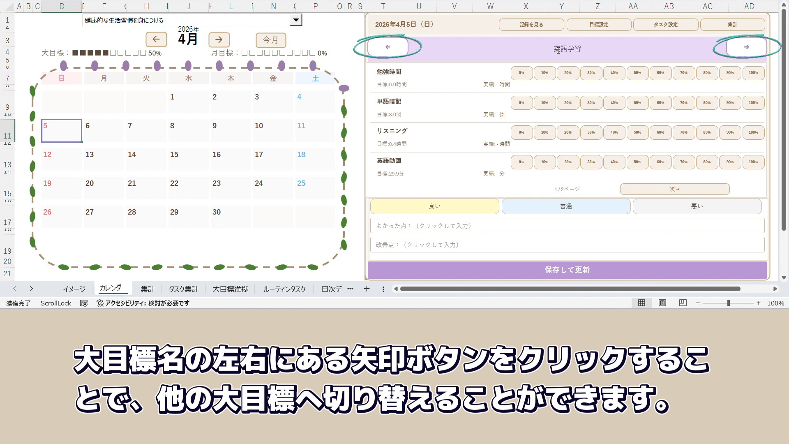Switch to the 集計 sheet tab

tap(148, 289)
